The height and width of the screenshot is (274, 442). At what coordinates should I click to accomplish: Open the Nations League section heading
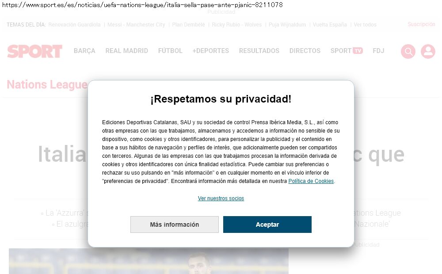(47, 84)
